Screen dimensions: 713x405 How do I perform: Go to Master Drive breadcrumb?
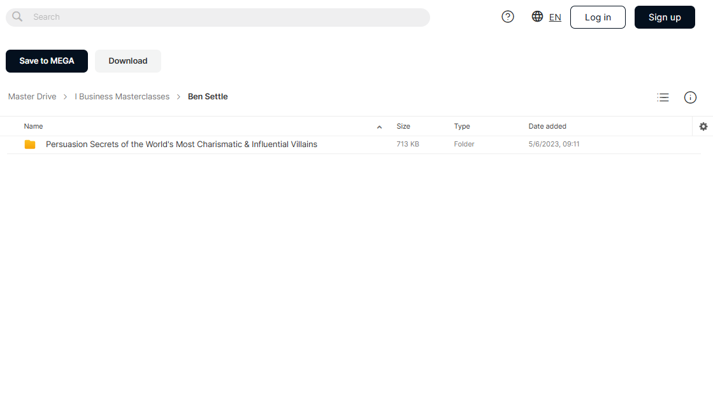click(x=32, y=96)
